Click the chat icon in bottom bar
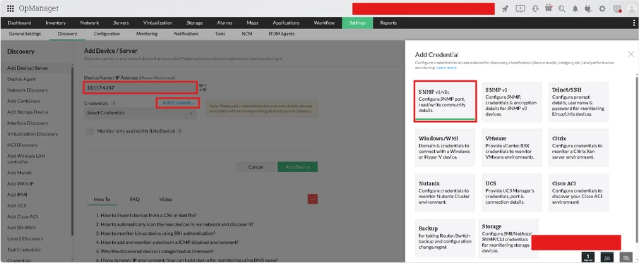This screenshot has height=263, width=639. click(x=626, y=257)
